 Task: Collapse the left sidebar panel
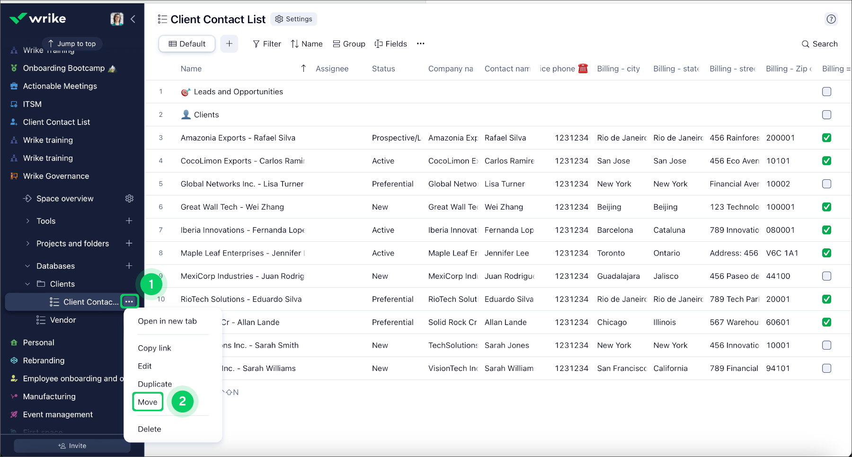coord(133,19)
